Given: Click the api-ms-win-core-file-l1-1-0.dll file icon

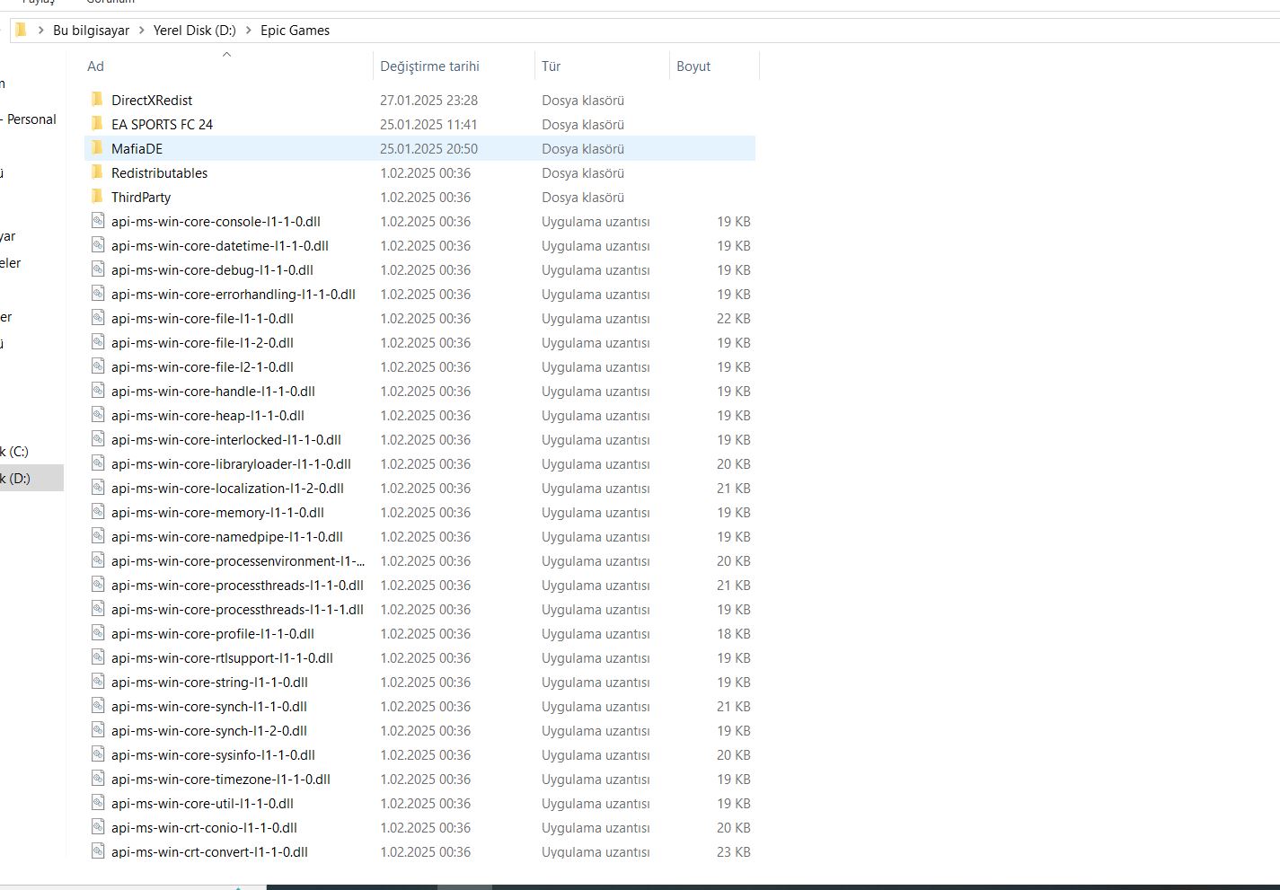Looking at the screenshot, I should pyautogui.click(x=97, y=318).
